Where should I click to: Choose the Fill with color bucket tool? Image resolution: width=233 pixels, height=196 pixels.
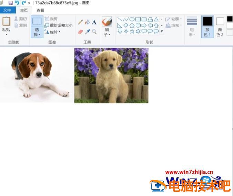87,22
